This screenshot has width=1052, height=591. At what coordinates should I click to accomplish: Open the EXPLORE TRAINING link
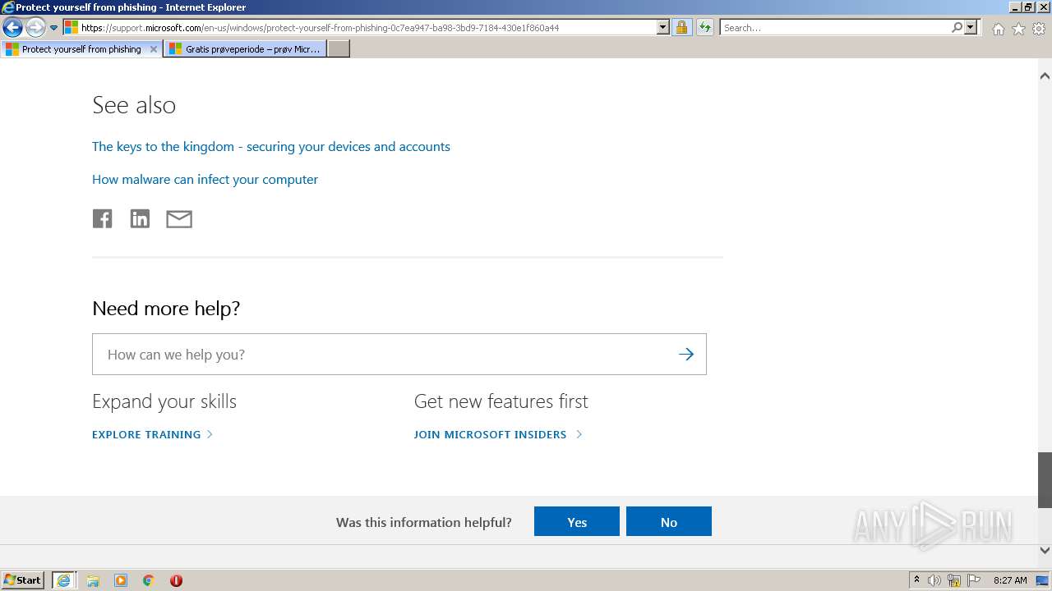(x=153, y=434)
